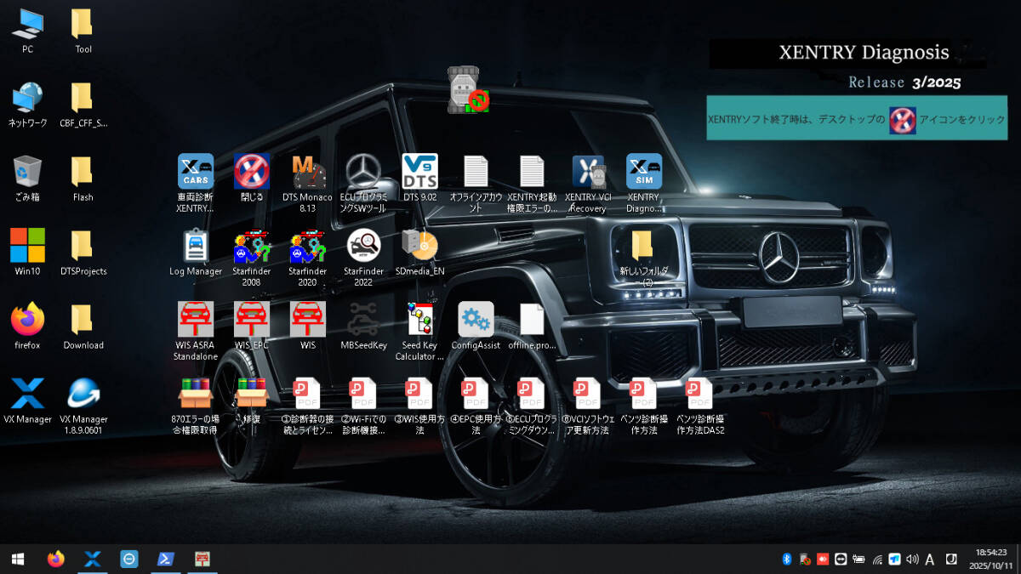This screenshot has height=574, width=1021.
Task: Open XENTRY Diagnosis SIM icon
Action: tap(644, 182)
